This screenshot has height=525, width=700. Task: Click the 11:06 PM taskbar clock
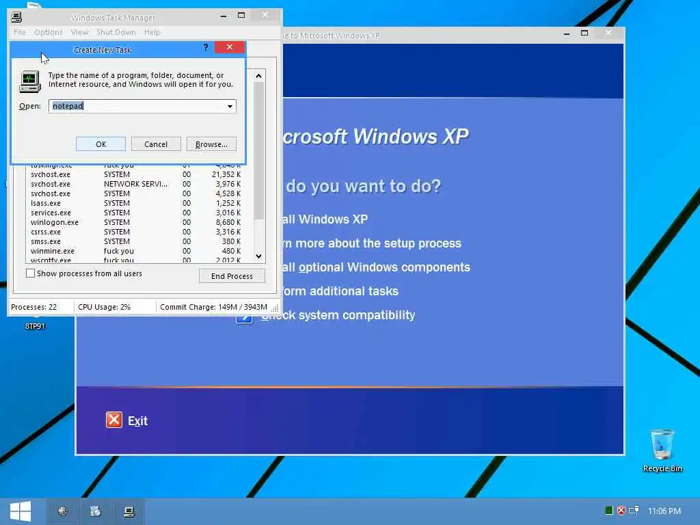click(664, 511)
